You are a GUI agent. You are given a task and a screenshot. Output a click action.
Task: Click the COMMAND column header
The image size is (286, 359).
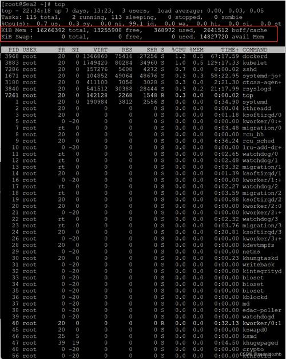pyautogui.click(x=255, y=50)
